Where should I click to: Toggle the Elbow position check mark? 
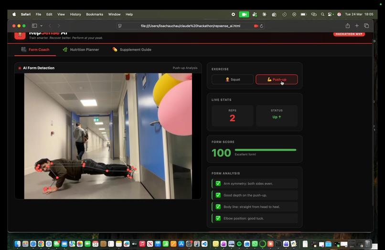(x=218, y=218)
